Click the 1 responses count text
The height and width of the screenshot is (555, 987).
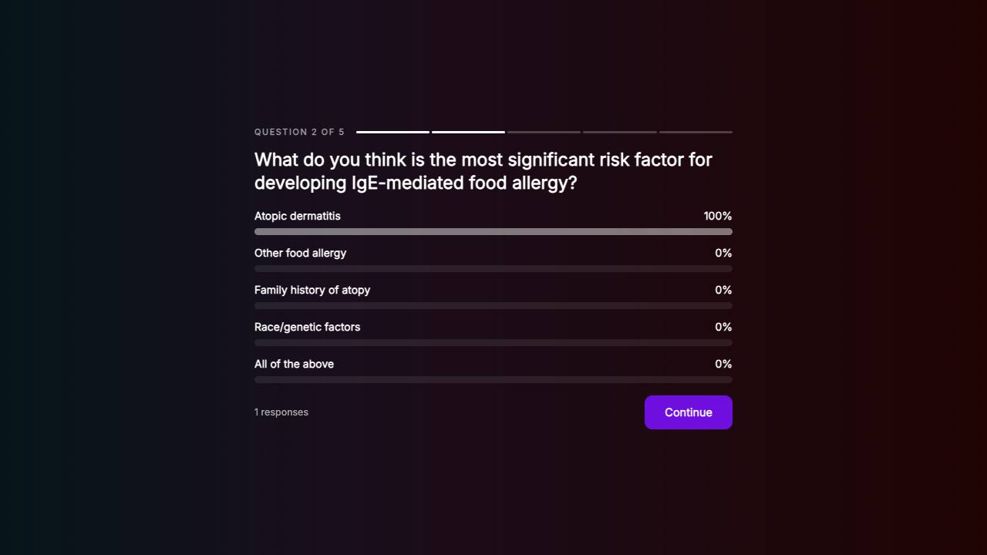point(281,412)
